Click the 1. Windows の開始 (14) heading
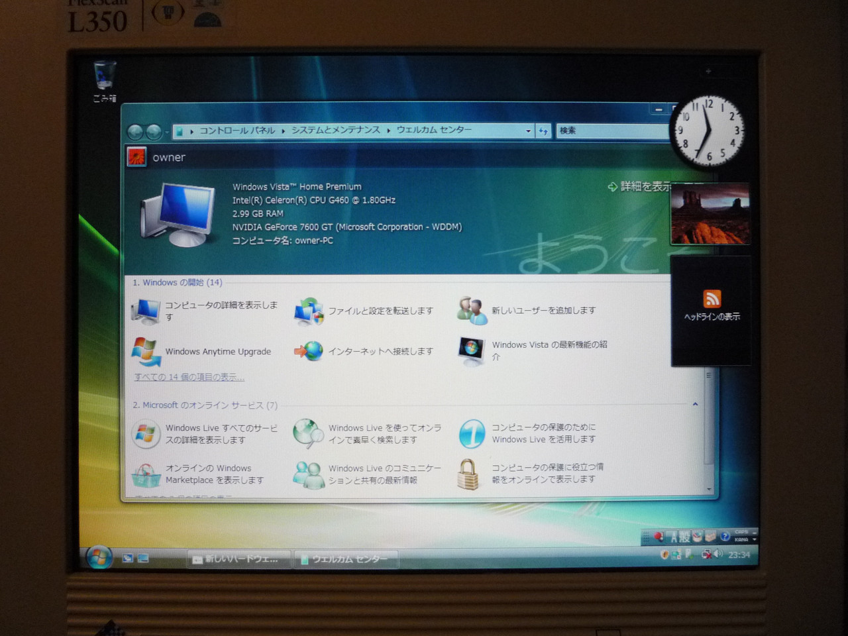The height and width of the screenshot is (636, 848). coord(178,283)
